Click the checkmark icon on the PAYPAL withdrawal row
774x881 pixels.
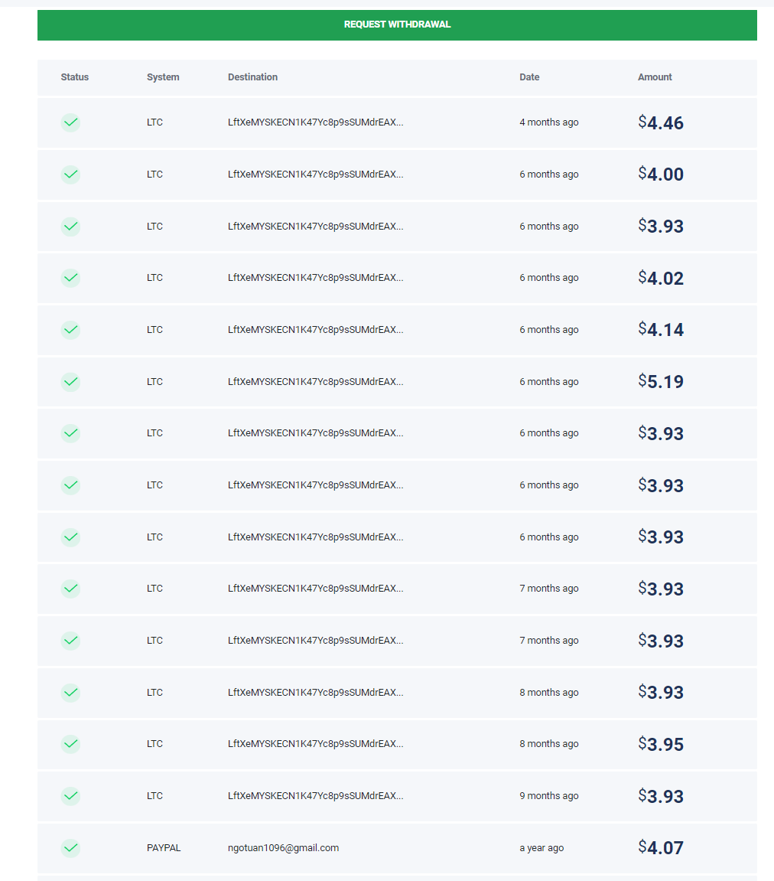(70, 847)
